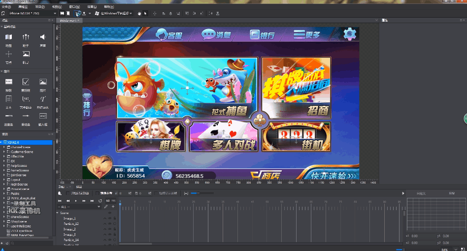467x251 pixels.
Task: Click the sound speaker widget icon
Action: point(43,37)
